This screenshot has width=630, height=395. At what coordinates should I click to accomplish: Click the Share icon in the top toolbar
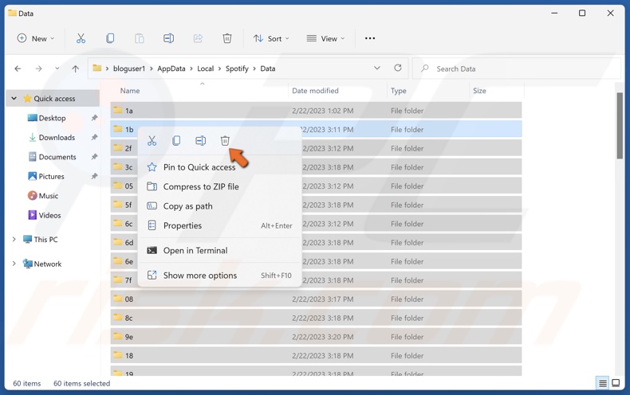pos(198,38)
